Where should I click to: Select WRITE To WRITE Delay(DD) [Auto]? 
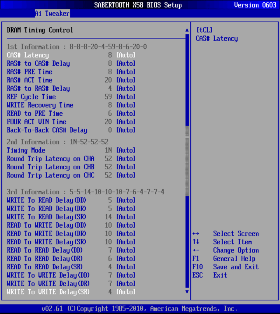pyautogui.click(x=126, y=275)
